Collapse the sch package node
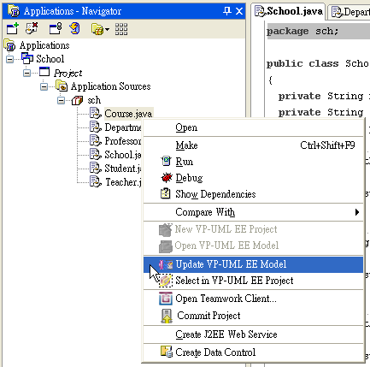This screenshot has height=367, width=370. (x=62, y=100)
